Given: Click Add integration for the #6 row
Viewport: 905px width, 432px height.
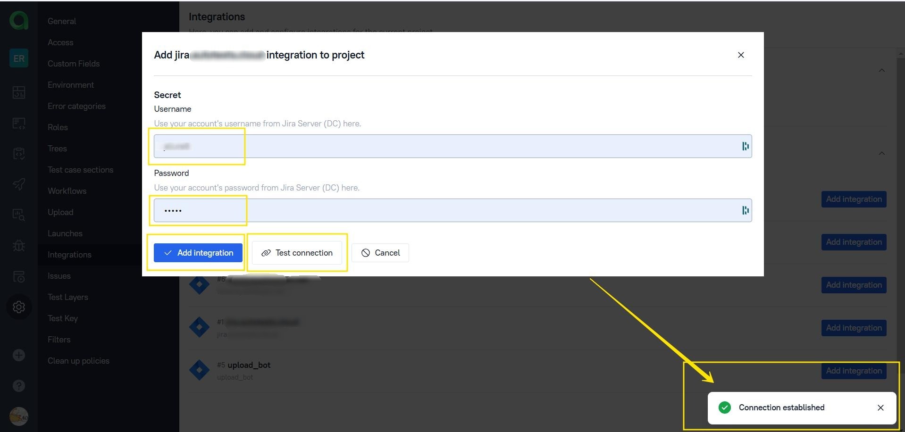Looking at the screenshot, I should tap(854, 285).
